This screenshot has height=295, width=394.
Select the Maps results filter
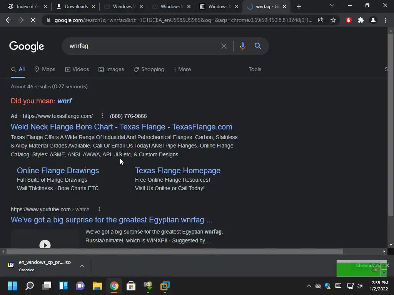tap(45, 70)
